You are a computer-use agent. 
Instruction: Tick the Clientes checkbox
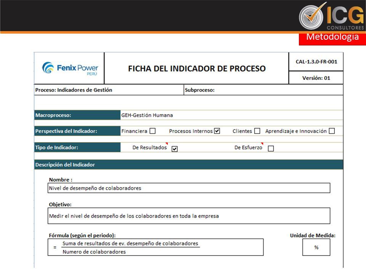pos(257,131)
